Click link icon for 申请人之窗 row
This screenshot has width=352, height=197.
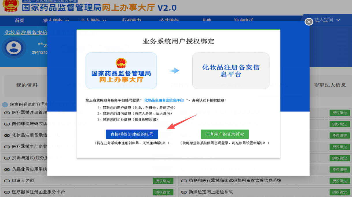click(x=7, y=181)
